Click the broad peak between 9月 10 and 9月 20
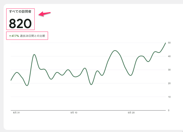183x132 pixels. 115,50
